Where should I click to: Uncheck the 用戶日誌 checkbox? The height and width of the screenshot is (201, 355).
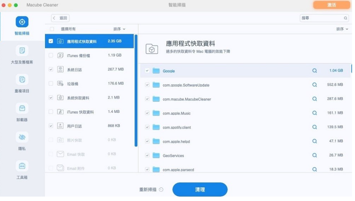tap(51, 126)
